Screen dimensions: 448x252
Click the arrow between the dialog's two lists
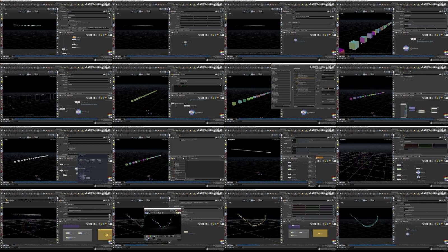pos(292,87)
